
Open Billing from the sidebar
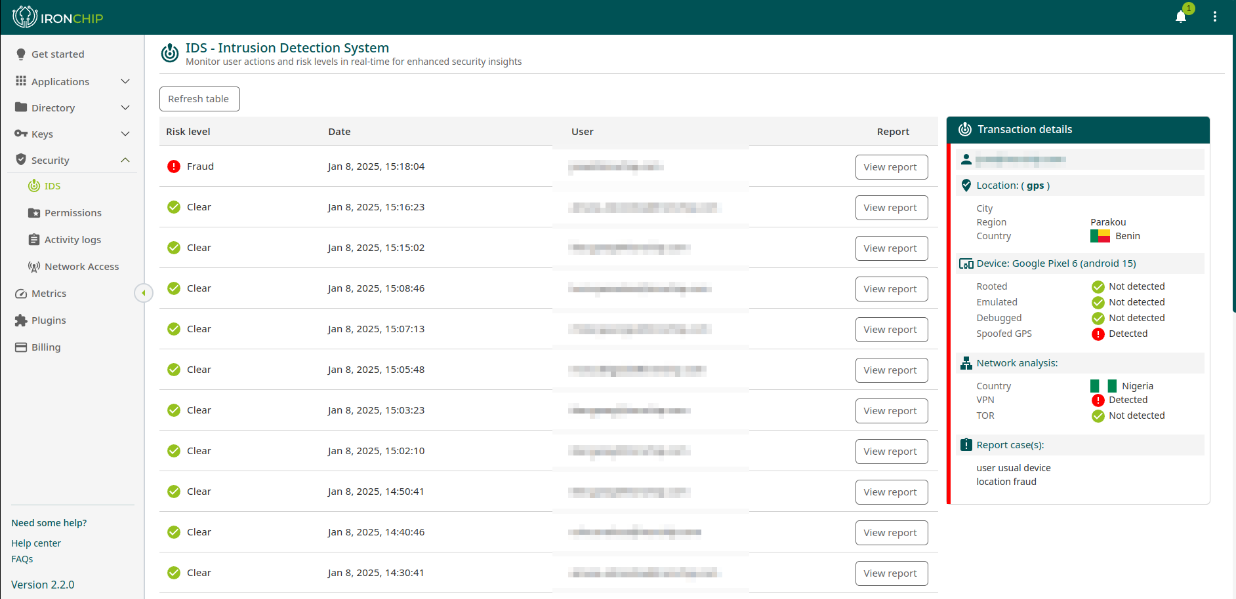46,347
